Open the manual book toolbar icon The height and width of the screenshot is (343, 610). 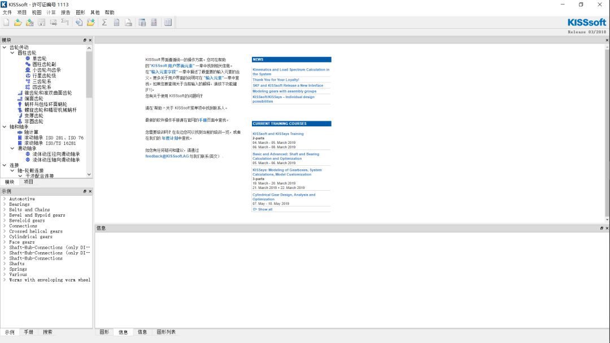coord(168,23)
